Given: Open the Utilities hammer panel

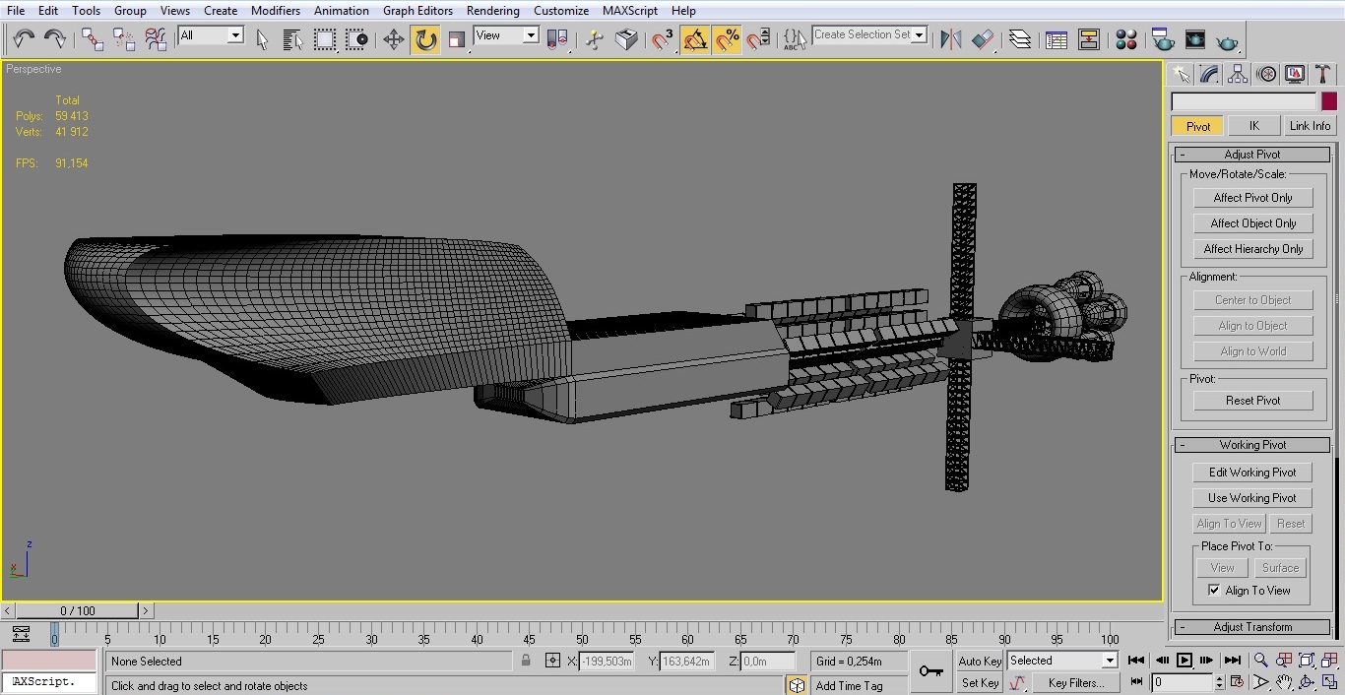Looking at the screenshot, I should pyautogui.click(x=1322, y=75).
